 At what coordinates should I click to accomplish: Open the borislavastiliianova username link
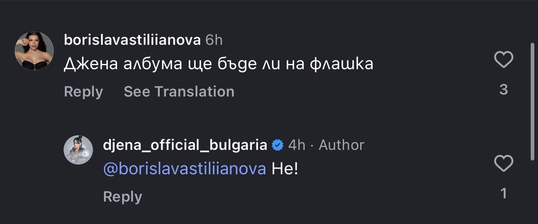point(132,40)
